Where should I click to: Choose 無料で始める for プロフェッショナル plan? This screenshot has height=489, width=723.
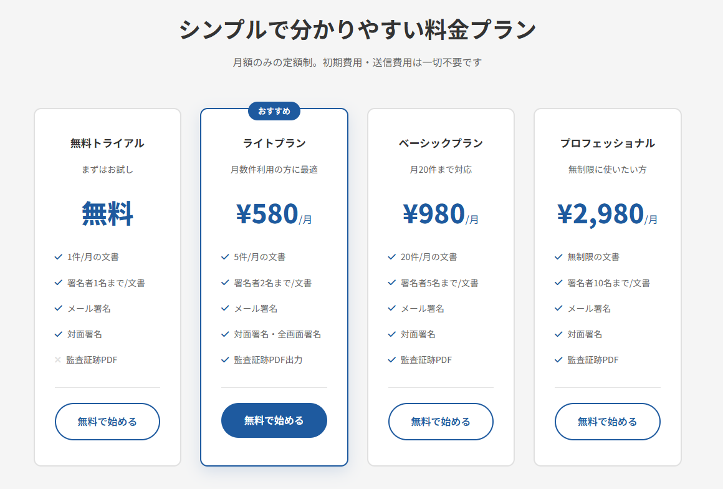(x=607, y=422)
